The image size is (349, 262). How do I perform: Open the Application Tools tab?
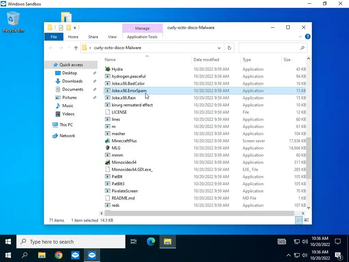142,37
